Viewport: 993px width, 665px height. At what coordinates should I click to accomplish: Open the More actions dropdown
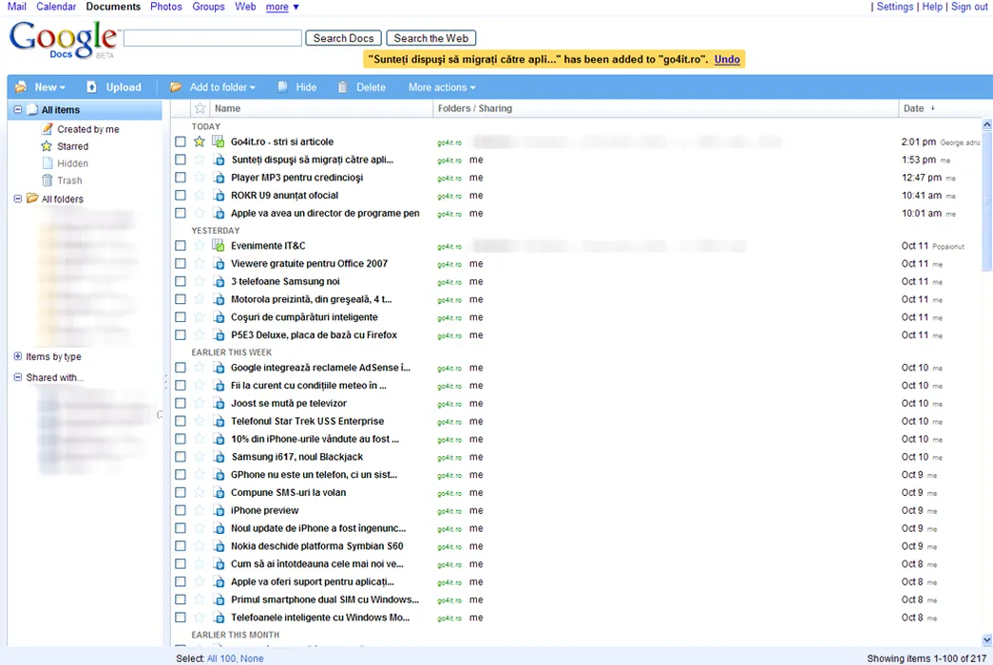click(x=442, y=87)
